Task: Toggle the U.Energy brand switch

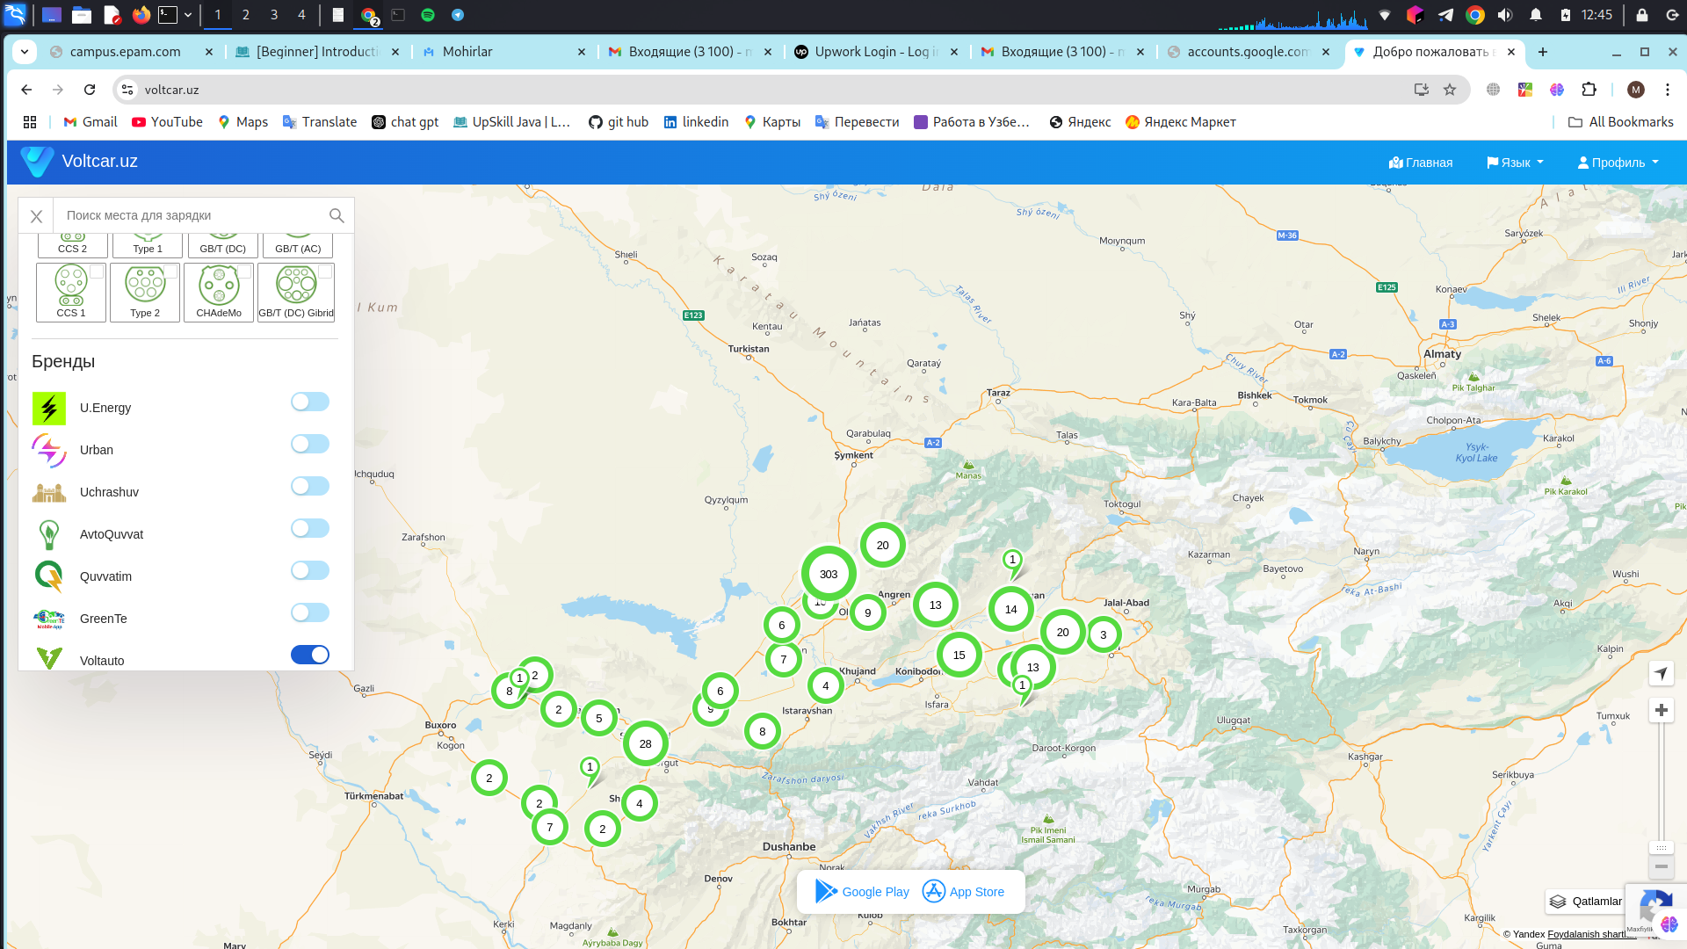Action: [x=310, y=402]
